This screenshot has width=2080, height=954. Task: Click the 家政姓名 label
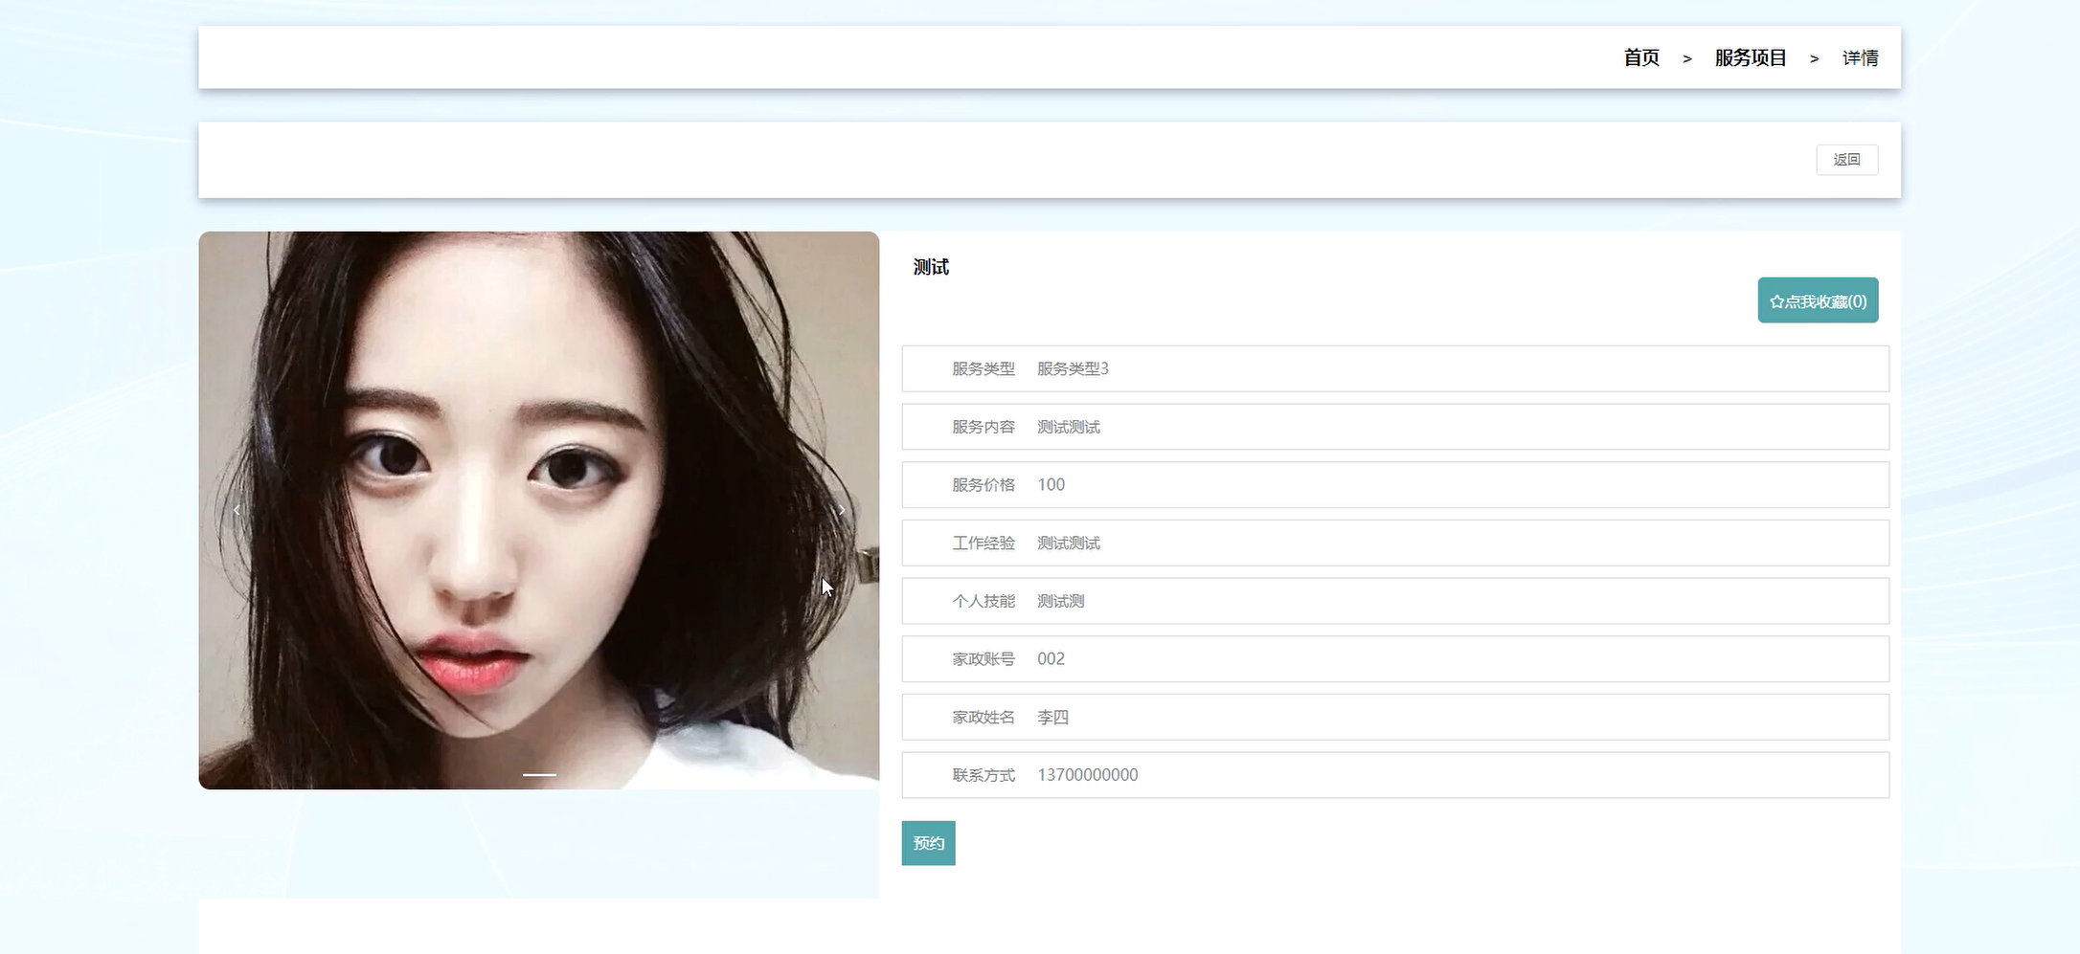point(983,718)
